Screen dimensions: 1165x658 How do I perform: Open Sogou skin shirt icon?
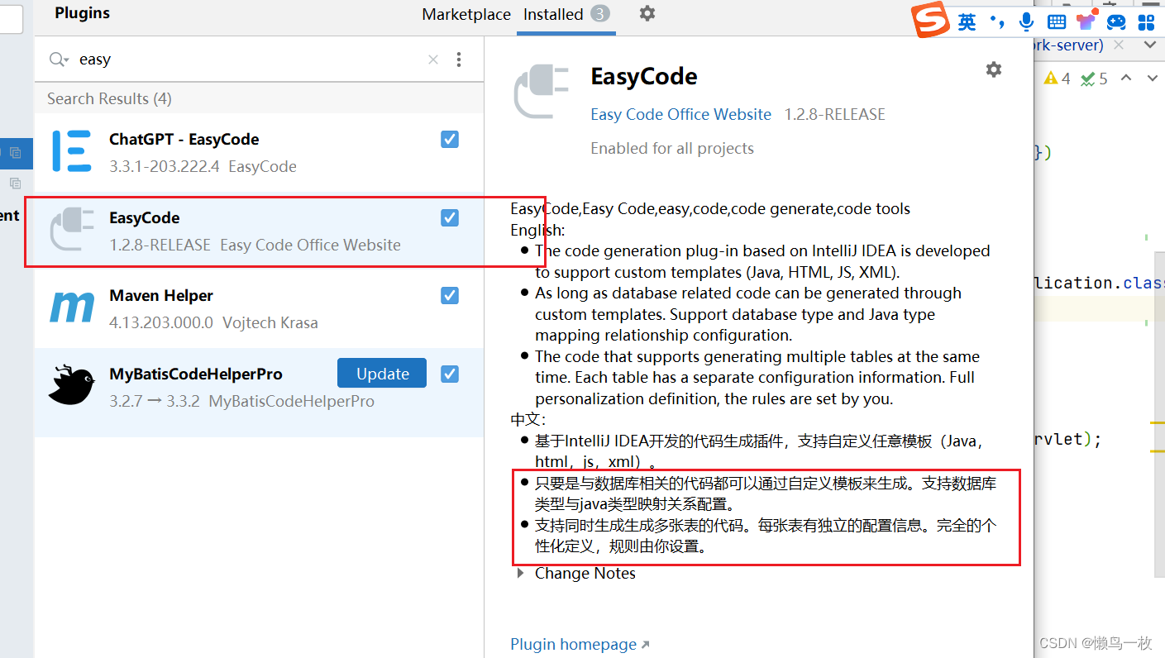point(1086,21)
